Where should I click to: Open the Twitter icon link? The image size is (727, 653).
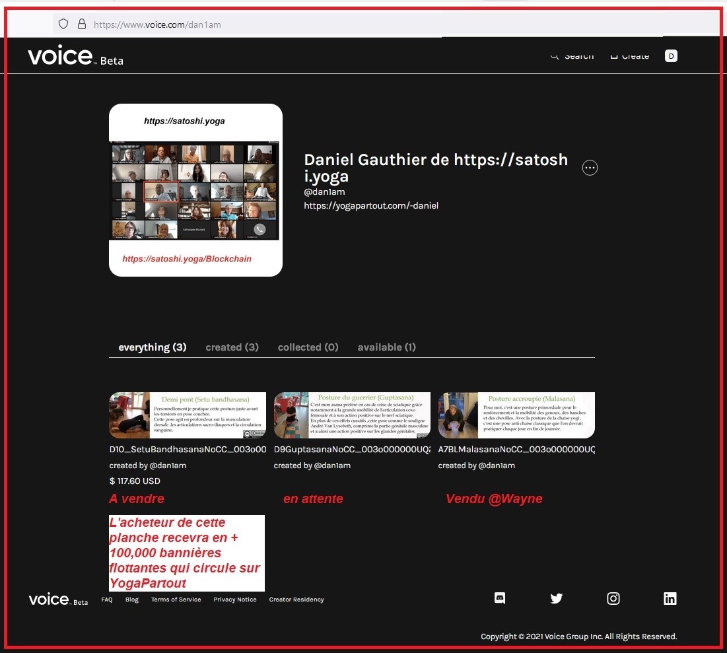pyautogui.click(x=557, y=598)
